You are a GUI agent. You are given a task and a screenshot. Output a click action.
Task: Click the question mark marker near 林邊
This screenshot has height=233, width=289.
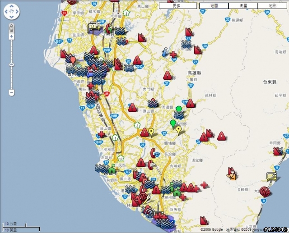149,213
